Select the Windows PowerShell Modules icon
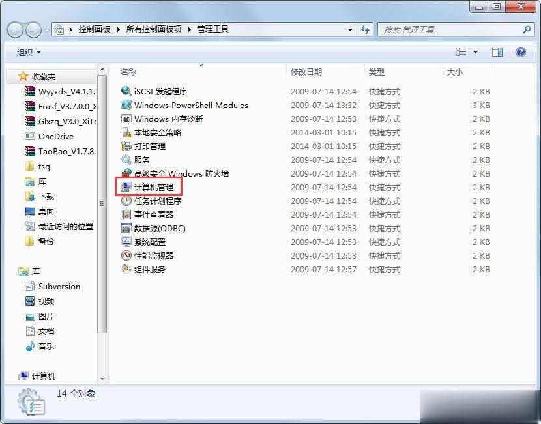Image resolution: width=541 pixels, height=424 pixels. (126, 105)
